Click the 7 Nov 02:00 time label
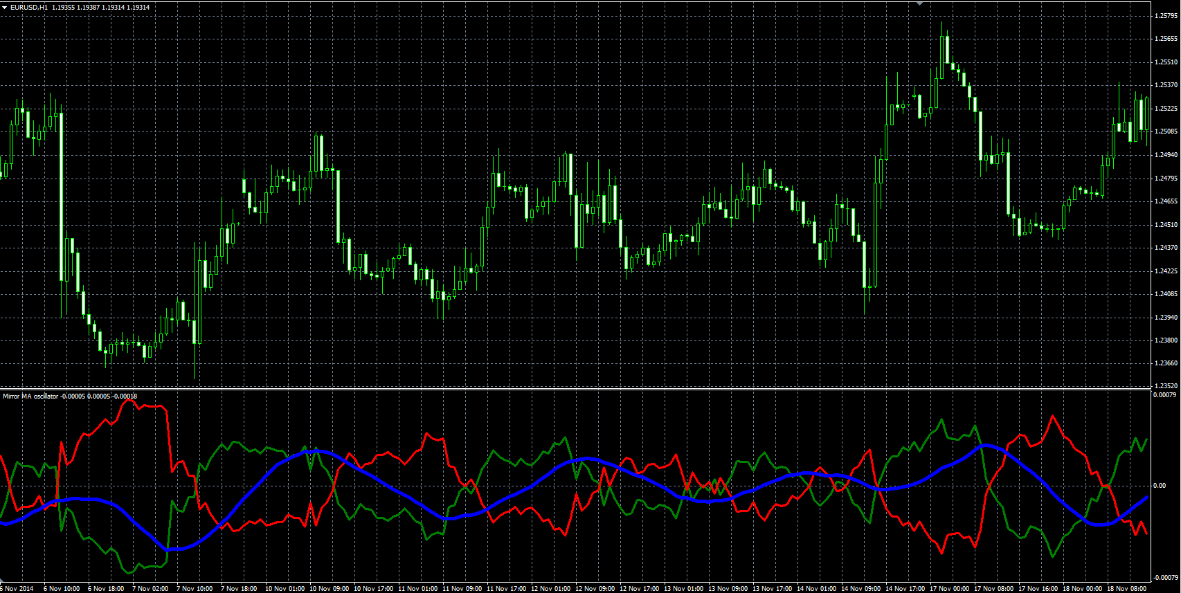 coord(150,589)
